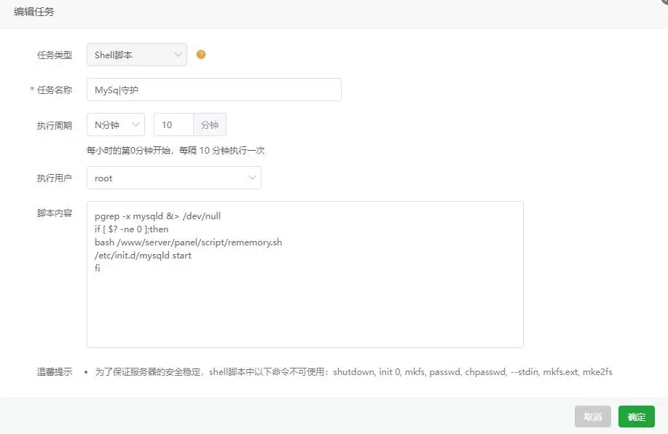Click the 脚本内容 label

point(55,213)
